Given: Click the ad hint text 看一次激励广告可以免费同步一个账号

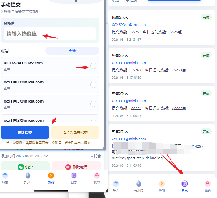Looking at the screenshot, I should (x=49, y=143).
